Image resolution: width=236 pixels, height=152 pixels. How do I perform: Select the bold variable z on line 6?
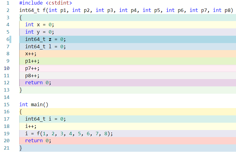pos(50,39)
